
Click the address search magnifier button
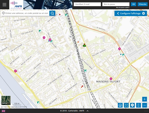coord(52,13)
